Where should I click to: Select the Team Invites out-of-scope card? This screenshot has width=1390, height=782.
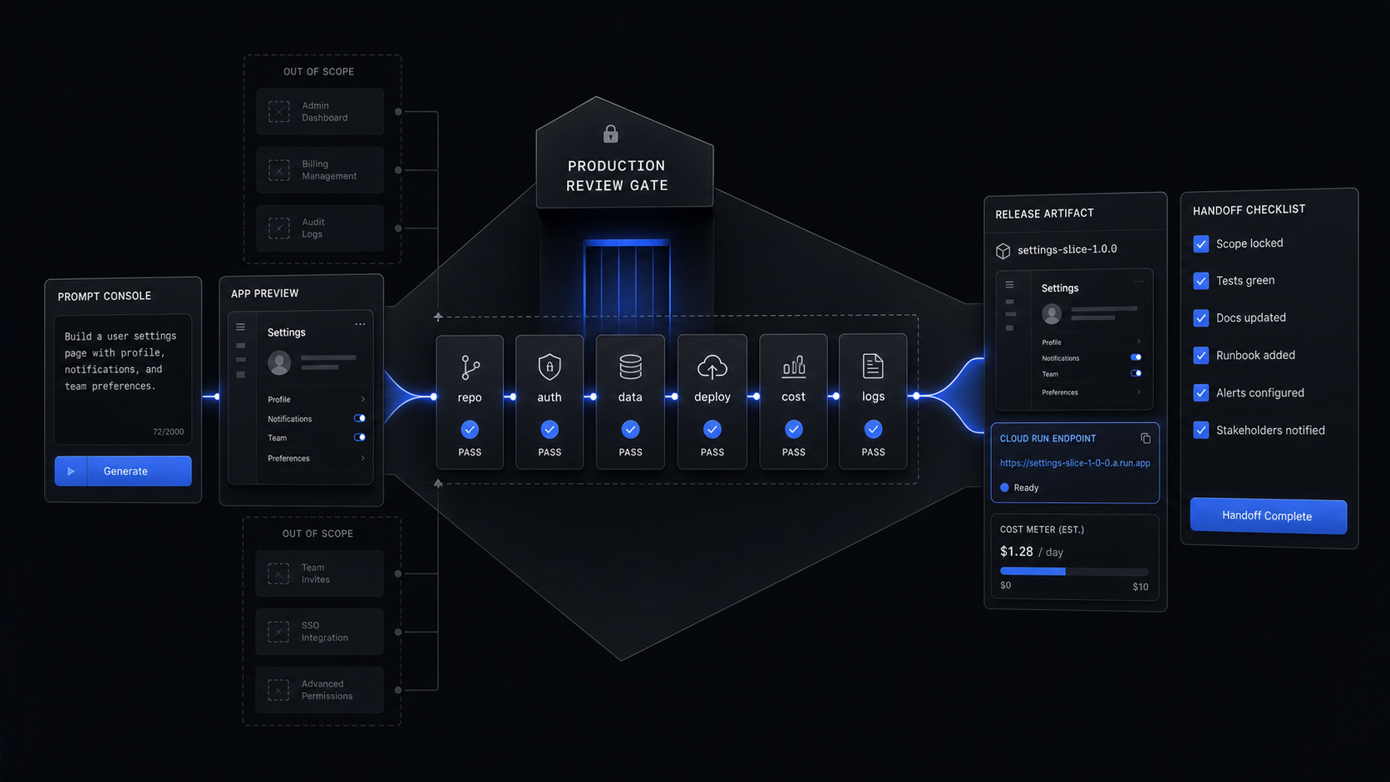319,573
